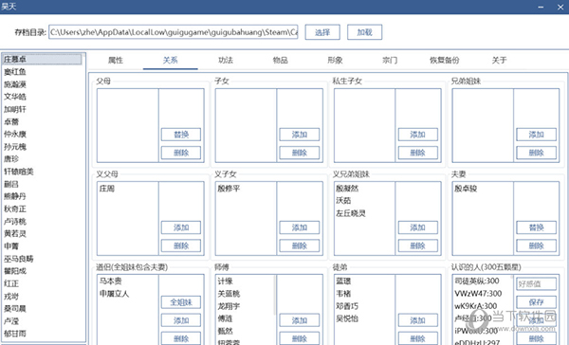569x345 pixels.
Task: Select 马本贵 in the 道侣 list
Action: coord(111,281)
